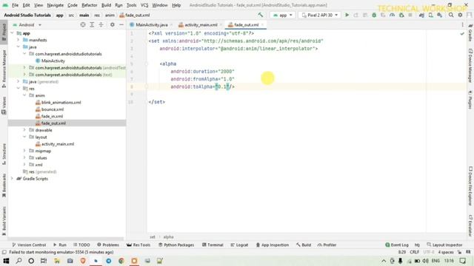Image resolution: width=474 pixels, height=266 pixels.
Task: Open Windows notification center icon
Action: coord(462,261)
